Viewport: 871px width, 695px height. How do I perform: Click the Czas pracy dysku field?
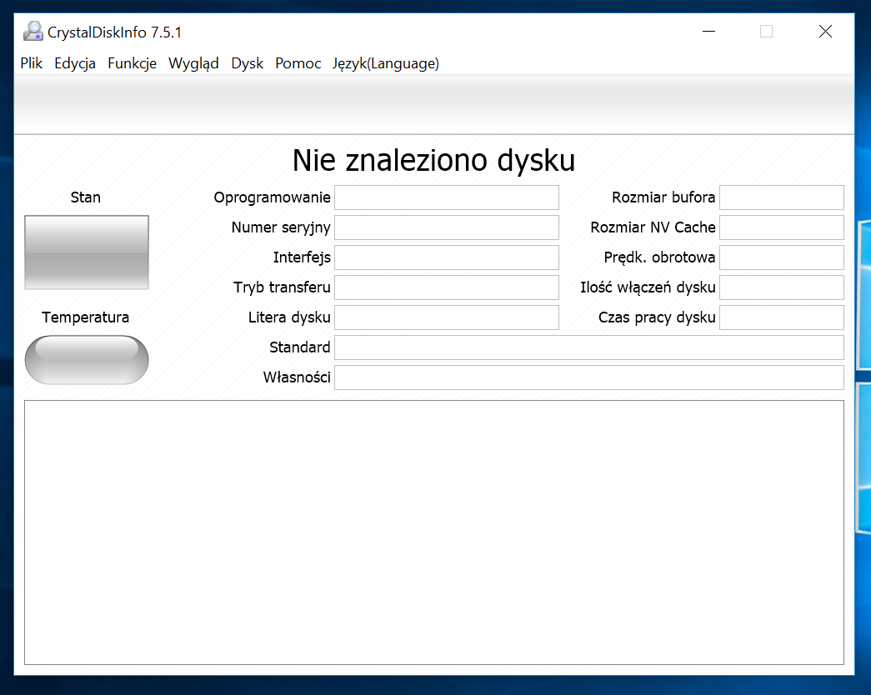point(781,317)
